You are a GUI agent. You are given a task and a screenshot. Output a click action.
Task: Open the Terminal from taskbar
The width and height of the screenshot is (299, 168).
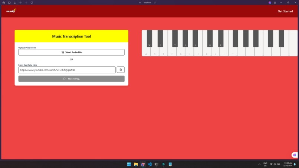[x=157, y=164]
